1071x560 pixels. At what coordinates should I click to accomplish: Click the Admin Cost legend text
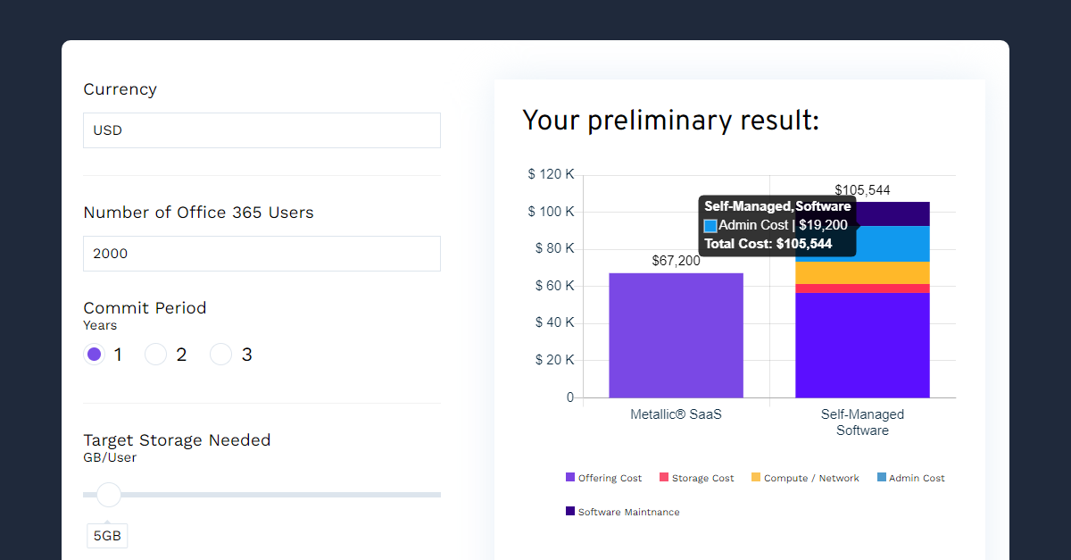pyautogui.click(x=917, y=478)
